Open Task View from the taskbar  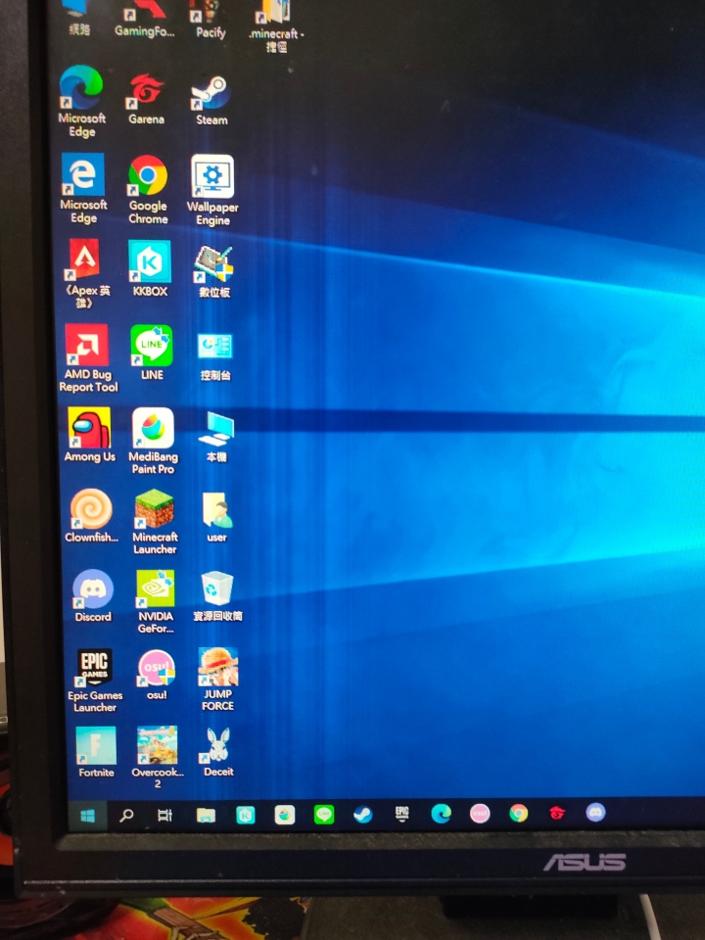click(164, 816)
